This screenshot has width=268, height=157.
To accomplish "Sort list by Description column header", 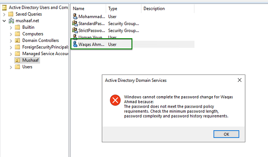I will pyautogui.click(x=168, y=9).
